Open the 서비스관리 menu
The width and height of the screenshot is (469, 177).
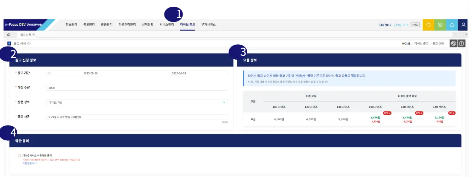click(167, 25)
